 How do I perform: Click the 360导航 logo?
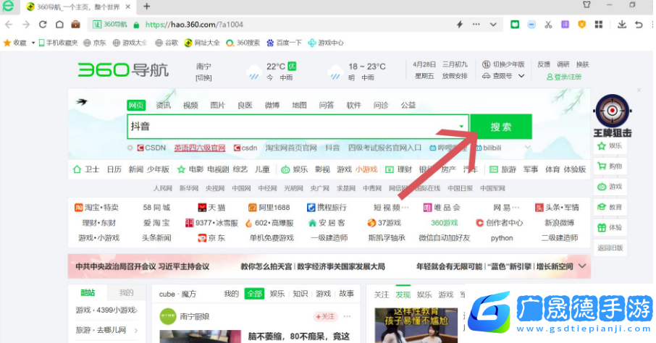(x=123, y=70)
